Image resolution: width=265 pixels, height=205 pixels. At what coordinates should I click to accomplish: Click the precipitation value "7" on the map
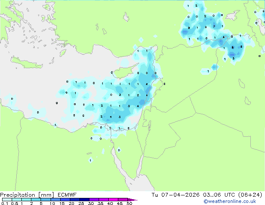click(214, 26)
